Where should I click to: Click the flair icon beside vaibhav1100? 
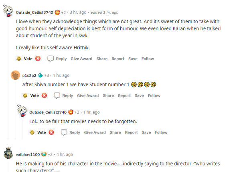(x=44, y=154)
